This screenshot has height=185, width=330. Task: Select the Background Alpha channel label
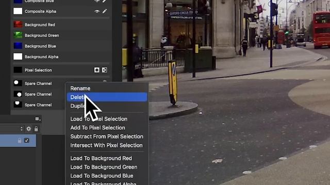click(42, 57)
